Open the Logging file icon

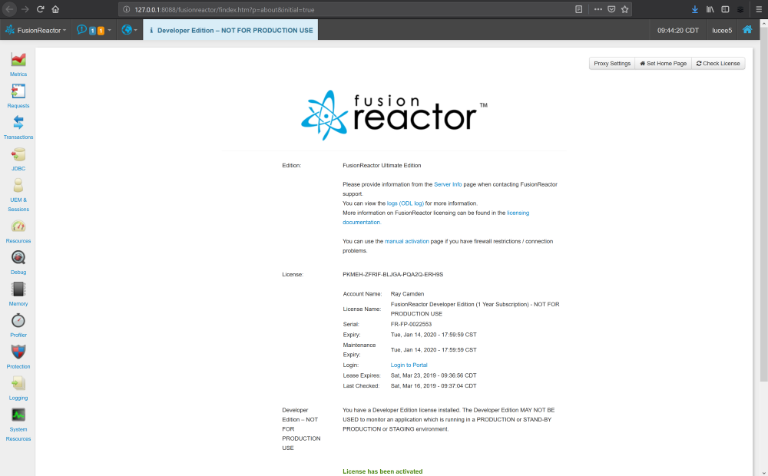18,383
